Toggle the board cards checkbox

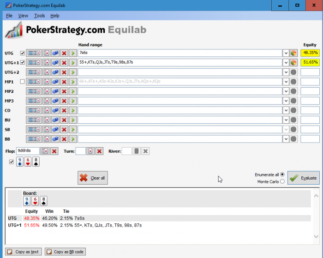(12, 162)
